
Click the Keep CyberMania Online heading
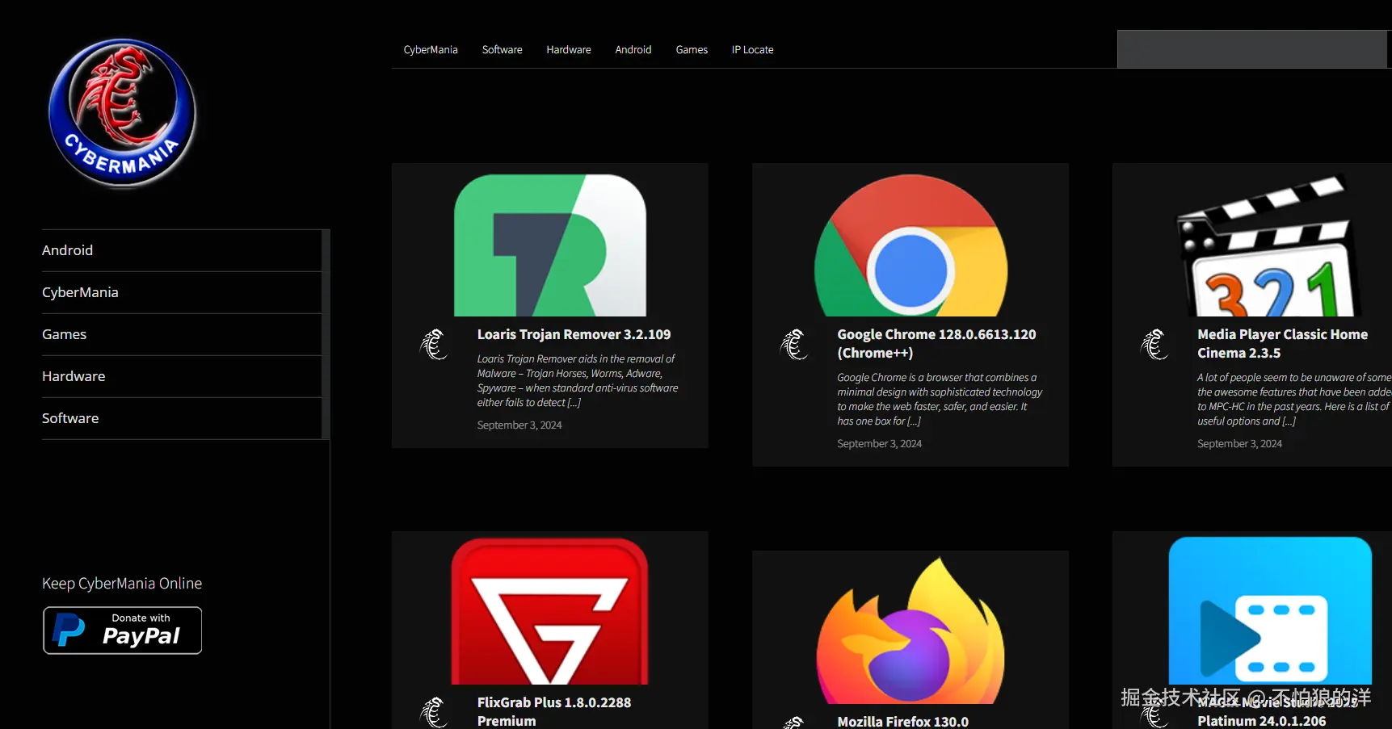tap(122, 584)
